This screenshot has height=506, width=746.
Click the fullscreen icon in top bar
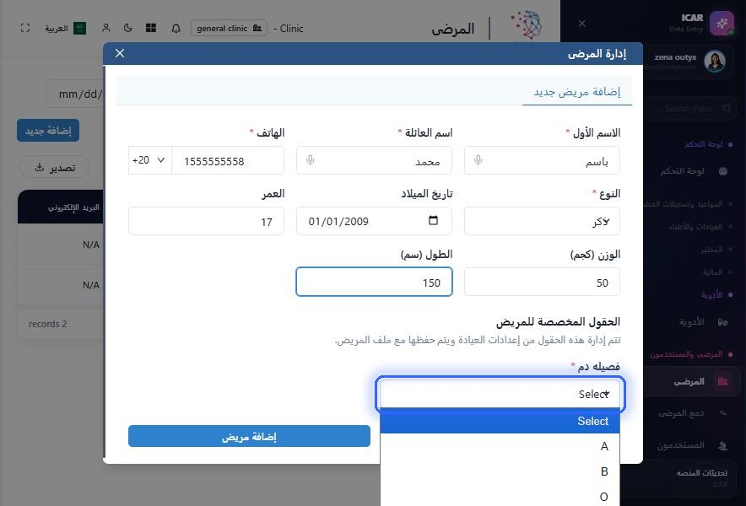pyautogui.click(x=25, y=28)
